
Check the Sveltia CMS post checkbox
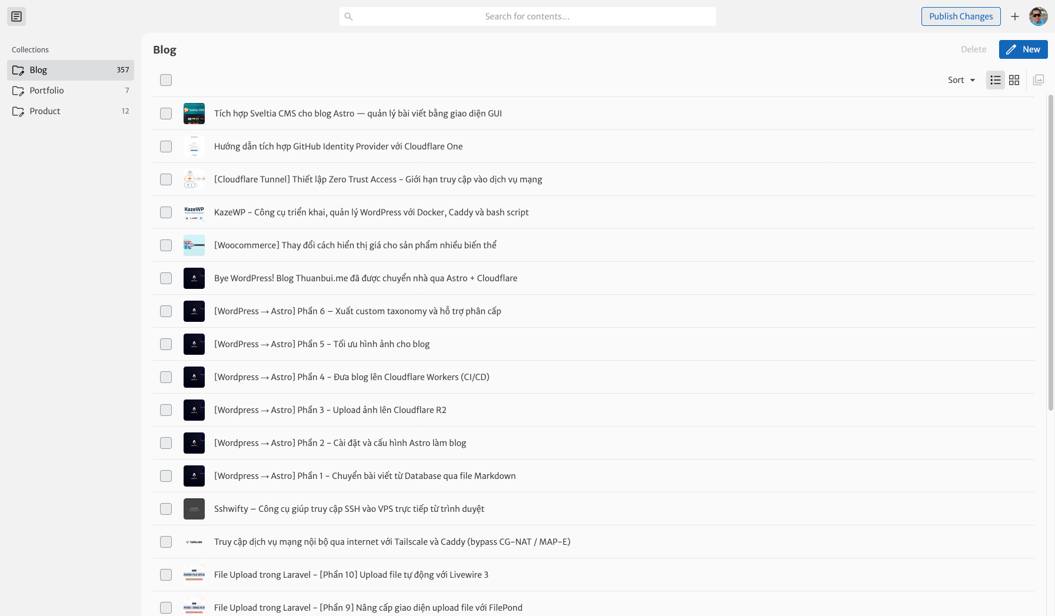click(x=166, y=114)
